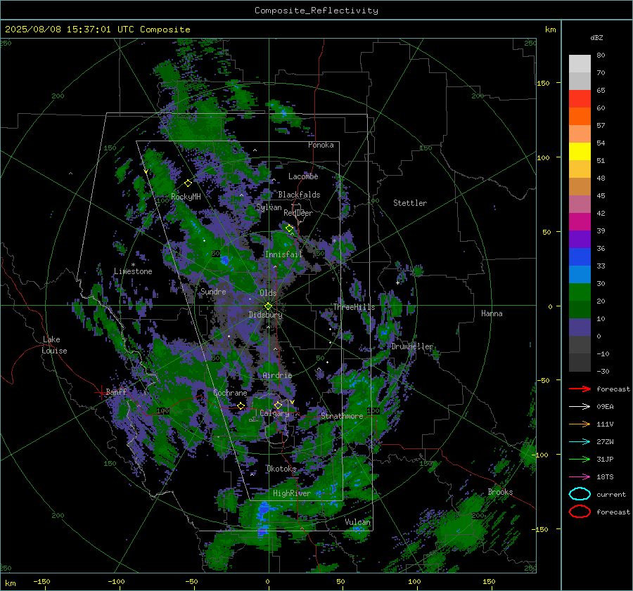Click the -150 tick on bottom axis
This screenshot has height=591, width=633.
[x=41, y=581]
